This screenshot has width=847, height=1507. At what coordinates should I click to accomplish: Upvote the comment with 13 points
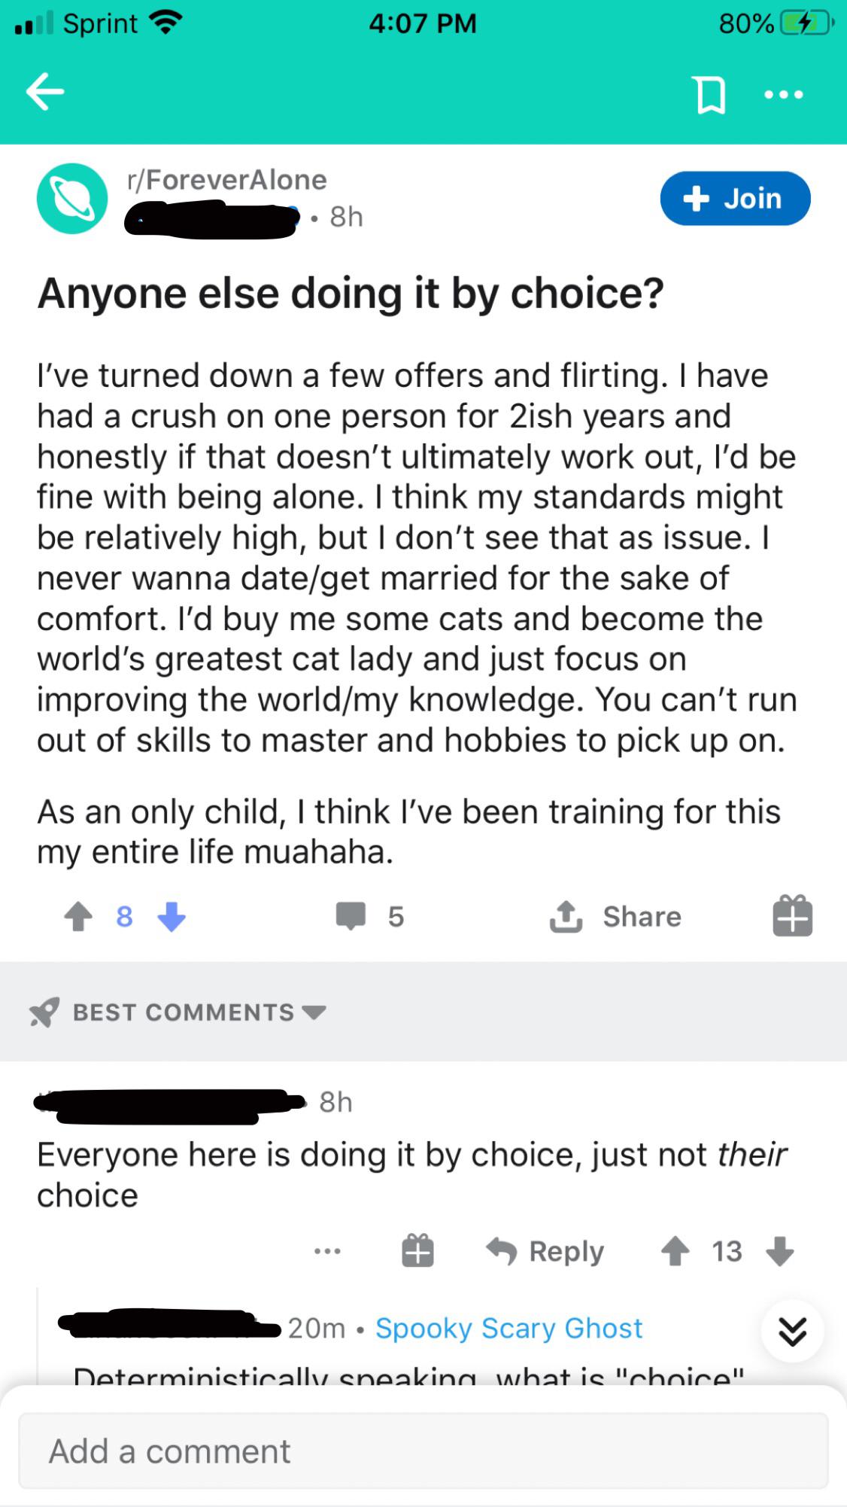(x=675, y=1251)
